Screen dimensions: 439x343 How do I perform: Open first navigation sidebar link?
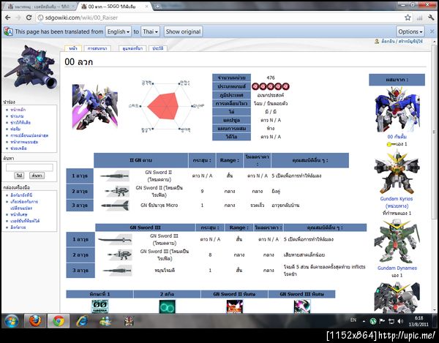pyautogui.click(x=18, y=110)
